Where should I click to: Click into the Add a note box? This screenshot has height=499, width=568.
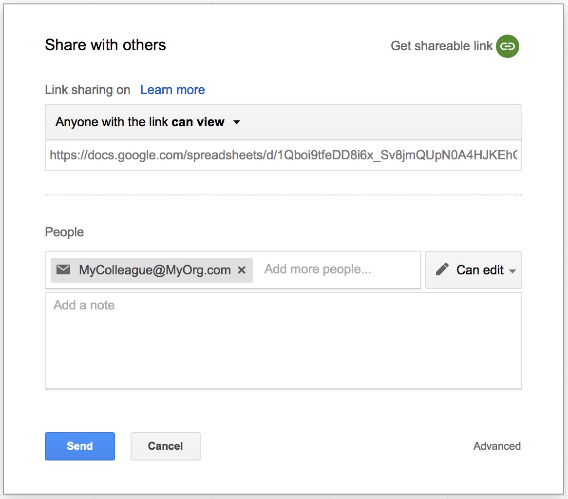point(283,340)
